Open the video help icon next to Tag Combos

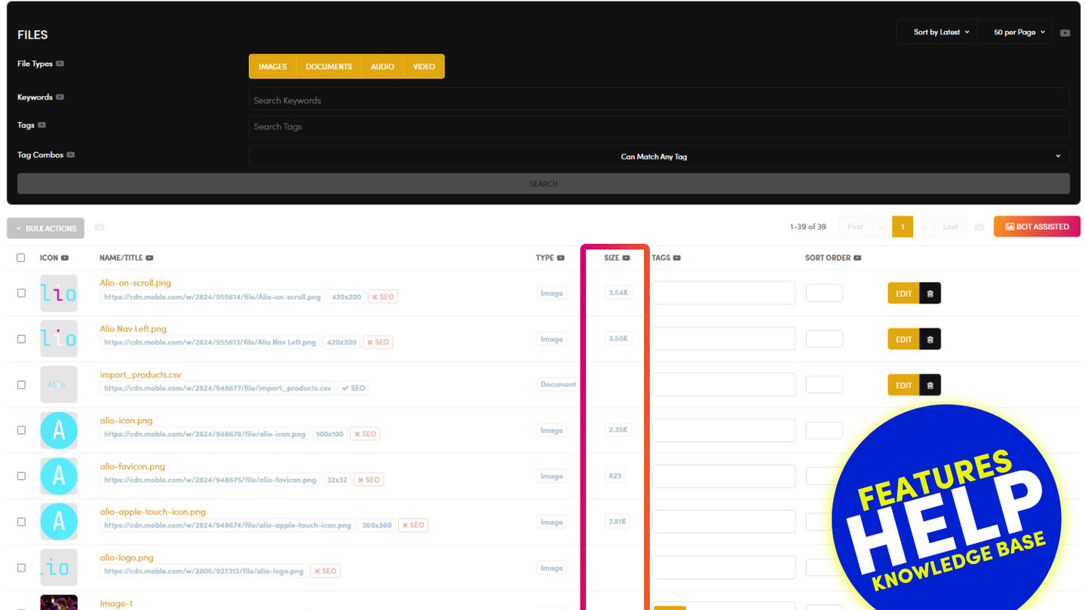point(71,155)
